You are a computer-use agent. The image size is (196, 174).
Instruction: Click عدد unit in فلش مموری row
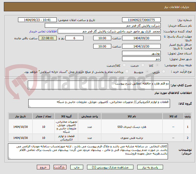89,138
